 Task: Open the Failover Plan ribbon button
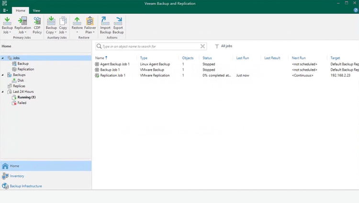(90, 25)
